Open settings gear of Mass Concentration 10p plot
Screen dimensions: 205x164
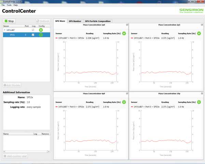[199, 102]
